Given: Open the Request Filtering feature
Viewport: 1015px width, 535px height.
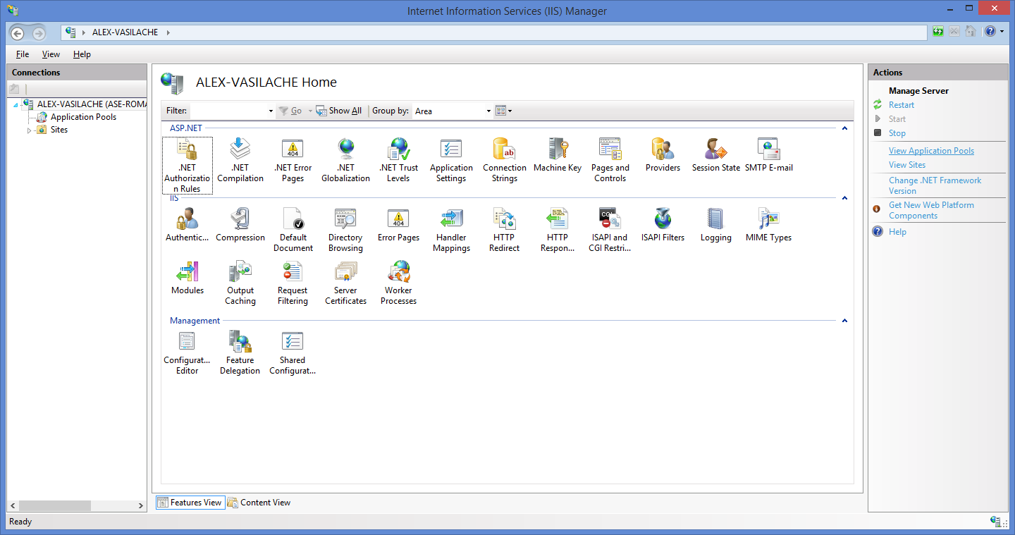Looking at the screenshot, I should 293,272.
